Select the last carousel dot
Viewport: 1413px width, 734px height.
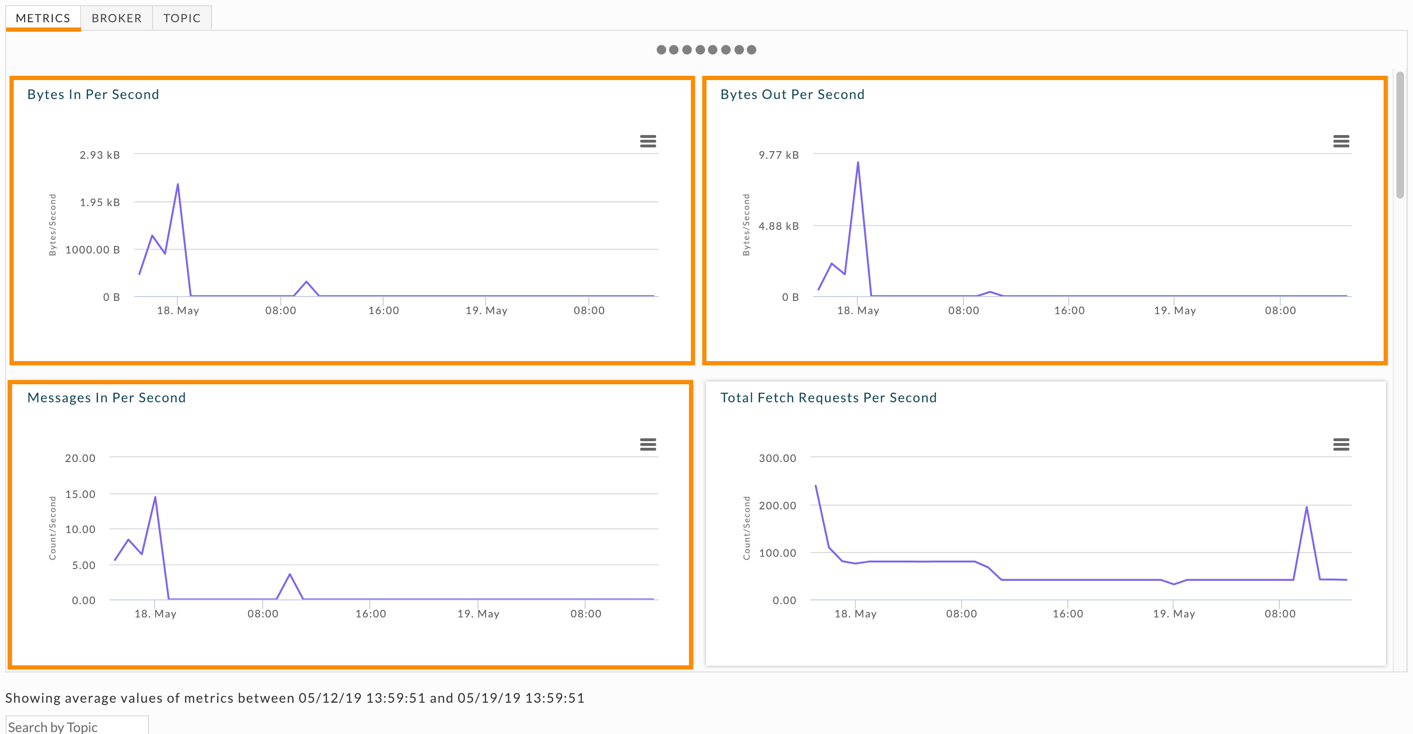pos(752,50)
